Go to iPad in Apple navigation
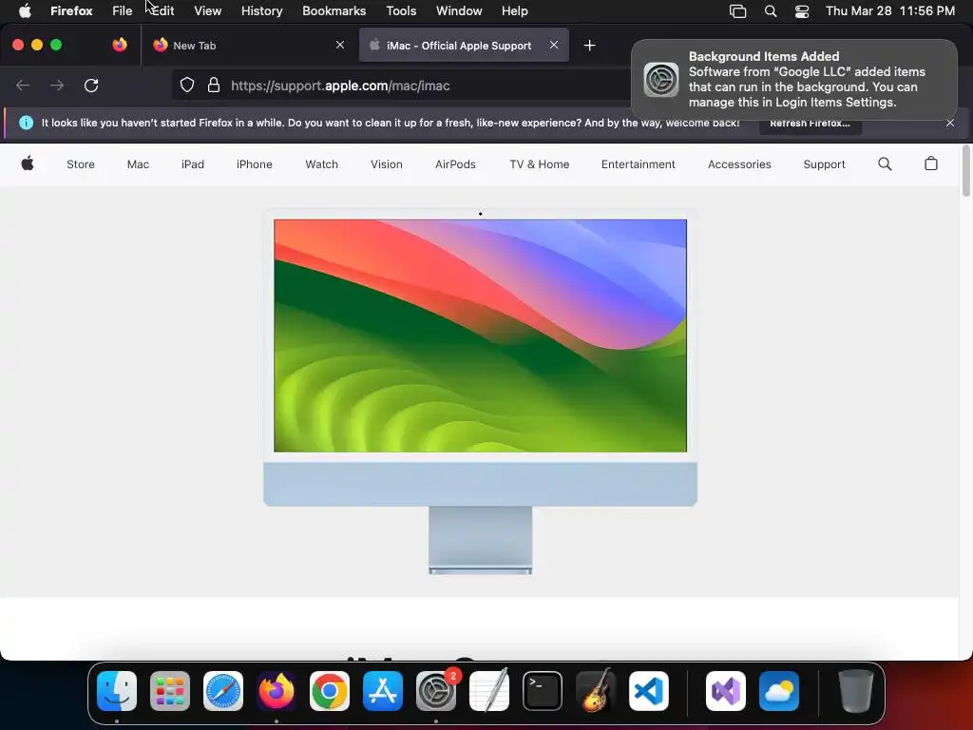The height and width of the screenshot is (730, 973). click(192, 163)
